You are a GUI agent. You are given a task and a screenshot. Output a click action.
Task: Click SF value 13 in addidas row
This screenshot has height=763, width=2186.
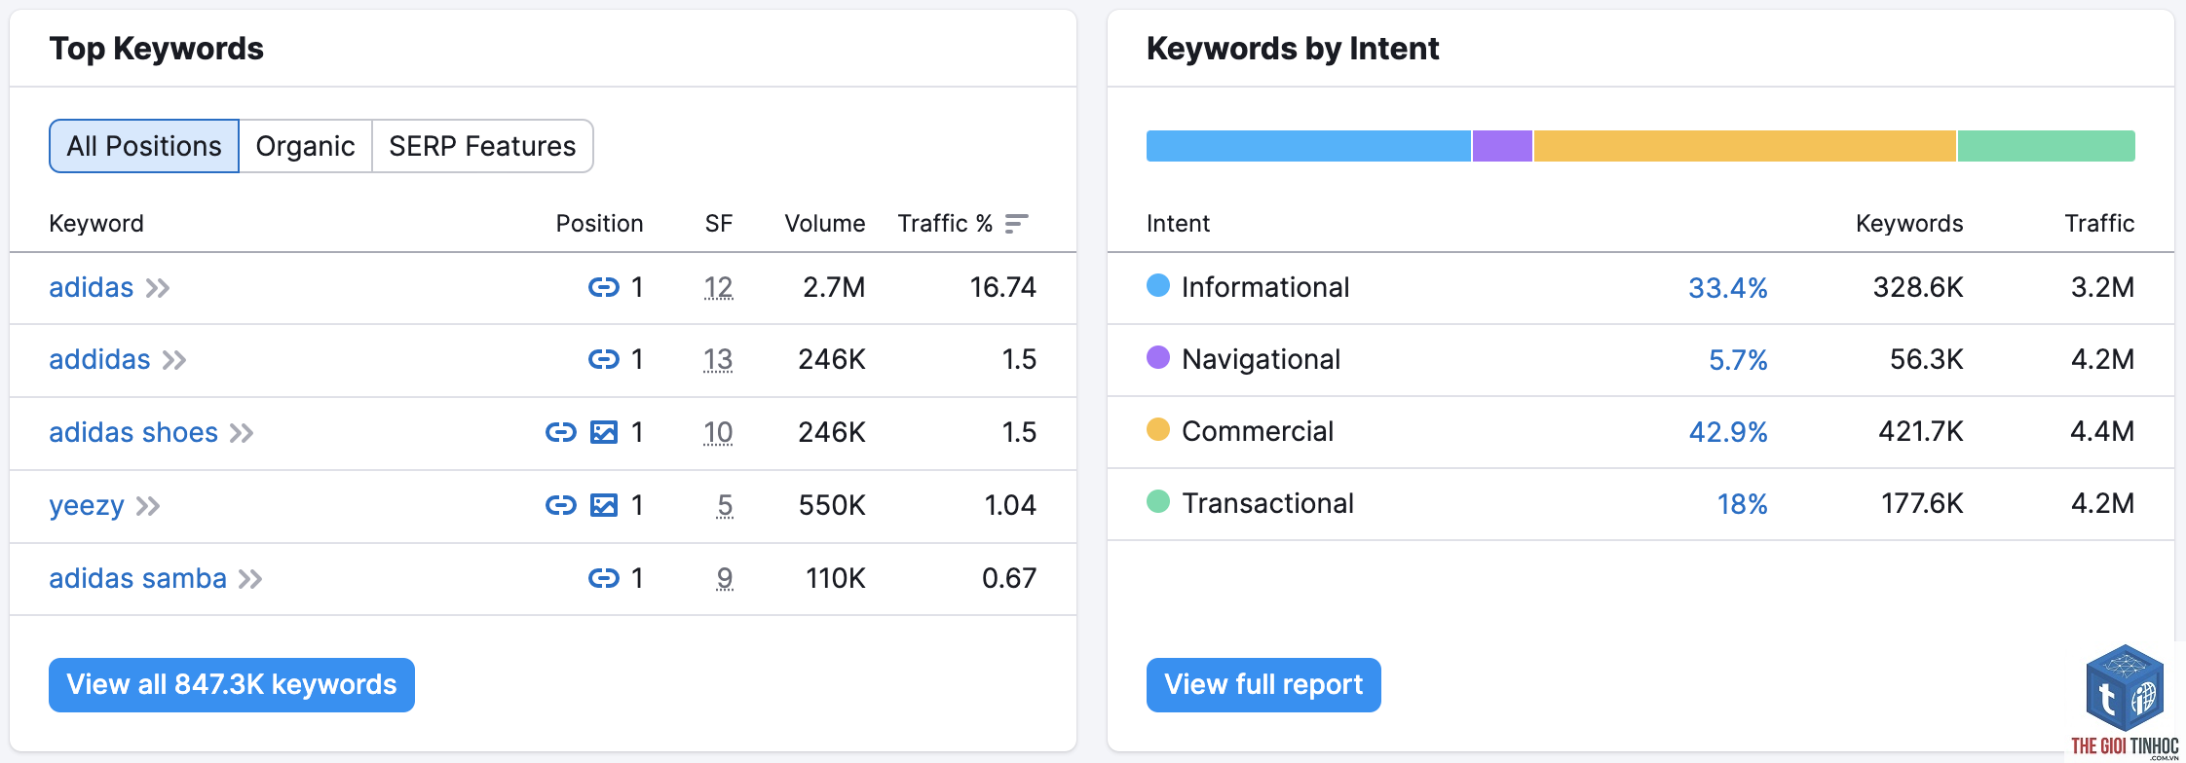[x=718, y=359]
